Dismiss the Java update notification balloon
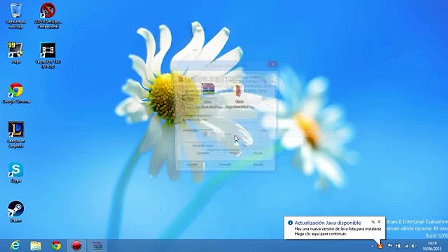This screenshot has width=448, height=252. pos(379,222)
